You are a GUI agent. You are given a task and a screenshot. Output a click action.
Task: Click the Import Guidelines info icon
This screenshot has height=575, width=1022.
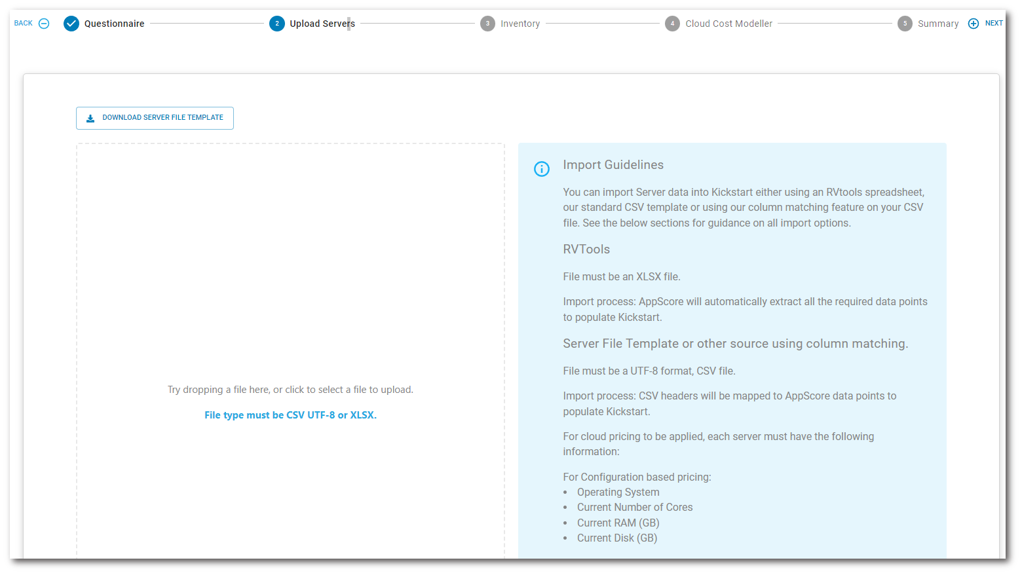[x=542, y=169]
